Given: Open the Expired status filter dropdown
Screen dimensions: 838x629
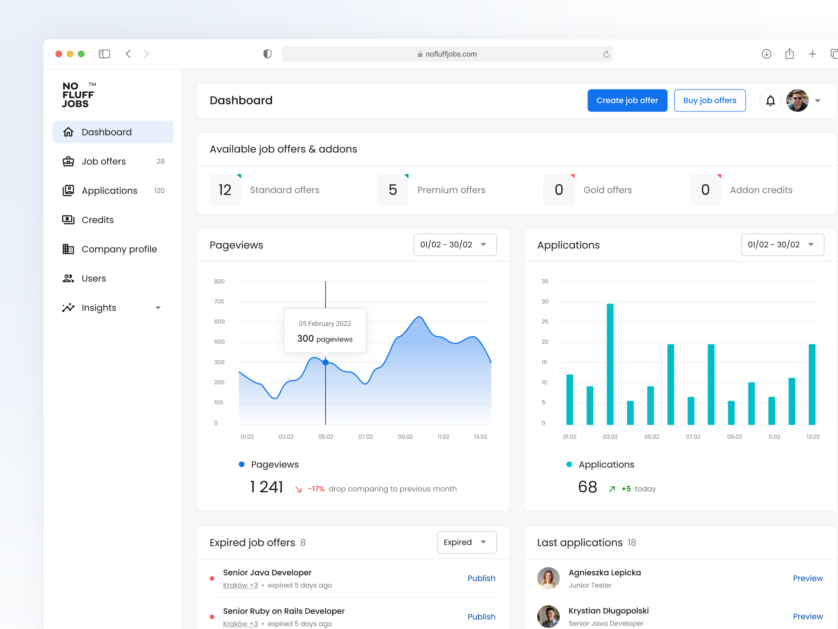Looking at the screenshot, I should click(x=467, y=542).
